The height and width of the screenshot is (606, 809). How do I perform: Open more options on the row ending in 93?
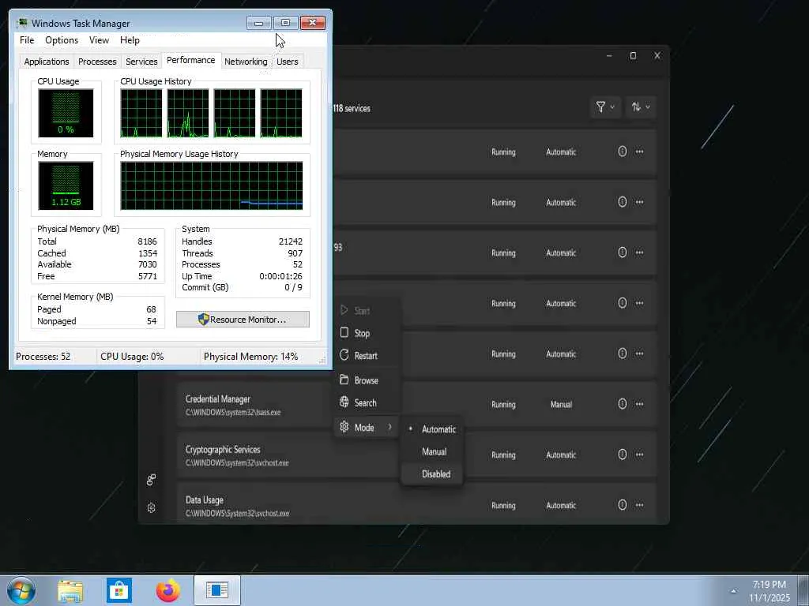tap(640, 252)
